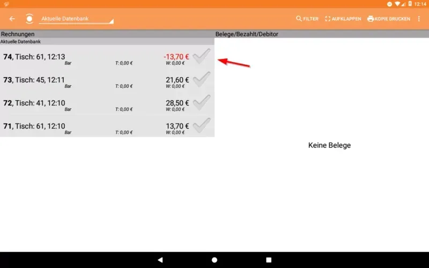The height and width of the screenshot is (268, 429).
Task: Click the amount 28,50 €
Action: [177, 103]
